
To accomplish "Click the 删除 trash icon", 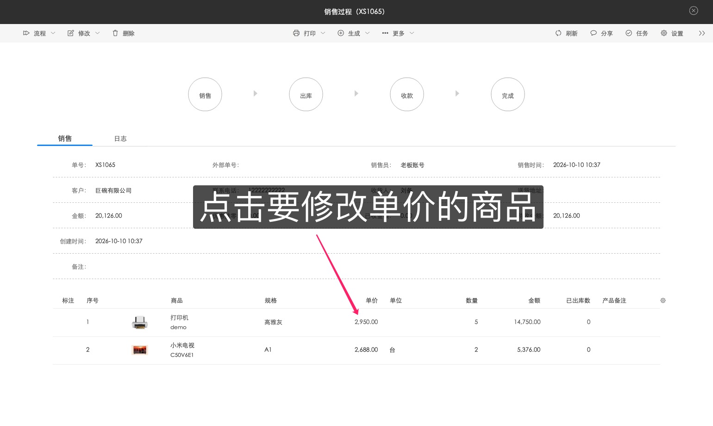I will coord(115,33).
